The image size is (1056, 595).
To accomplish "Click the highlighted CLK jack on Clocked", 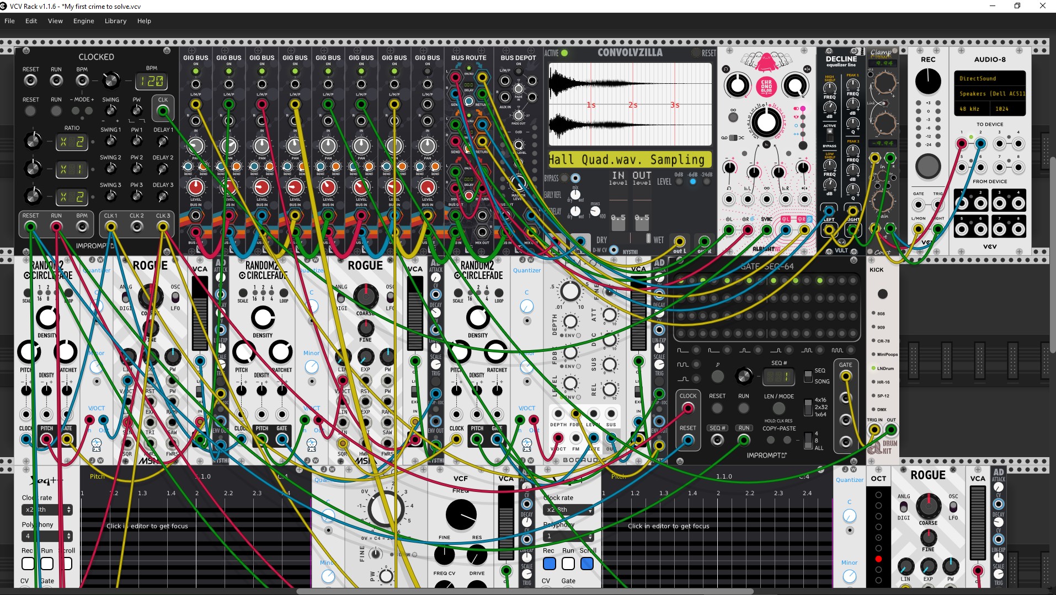I will click(x=163, y=111).
